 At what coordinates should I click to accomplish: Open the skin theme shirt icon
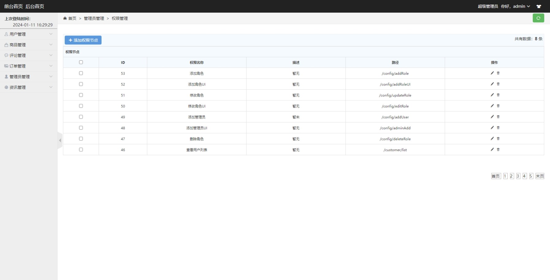tap(539, 6)
